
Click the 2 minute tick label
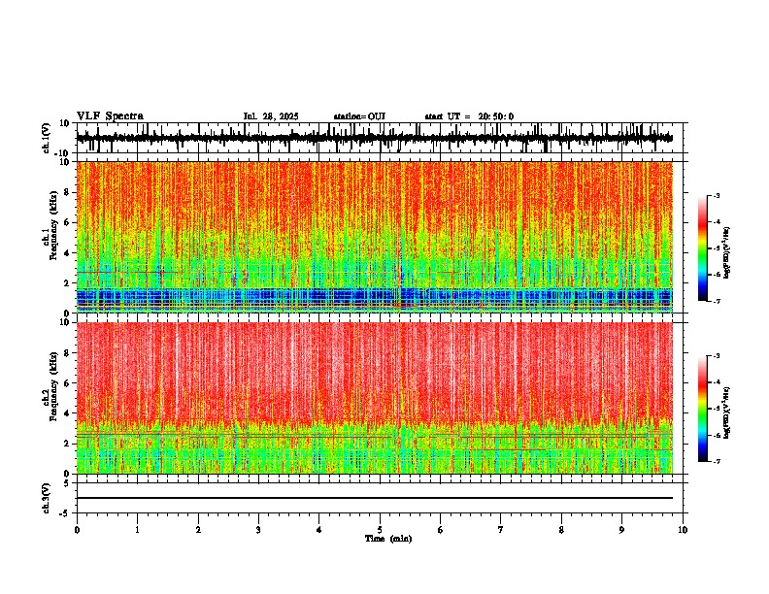coord(198,530)
